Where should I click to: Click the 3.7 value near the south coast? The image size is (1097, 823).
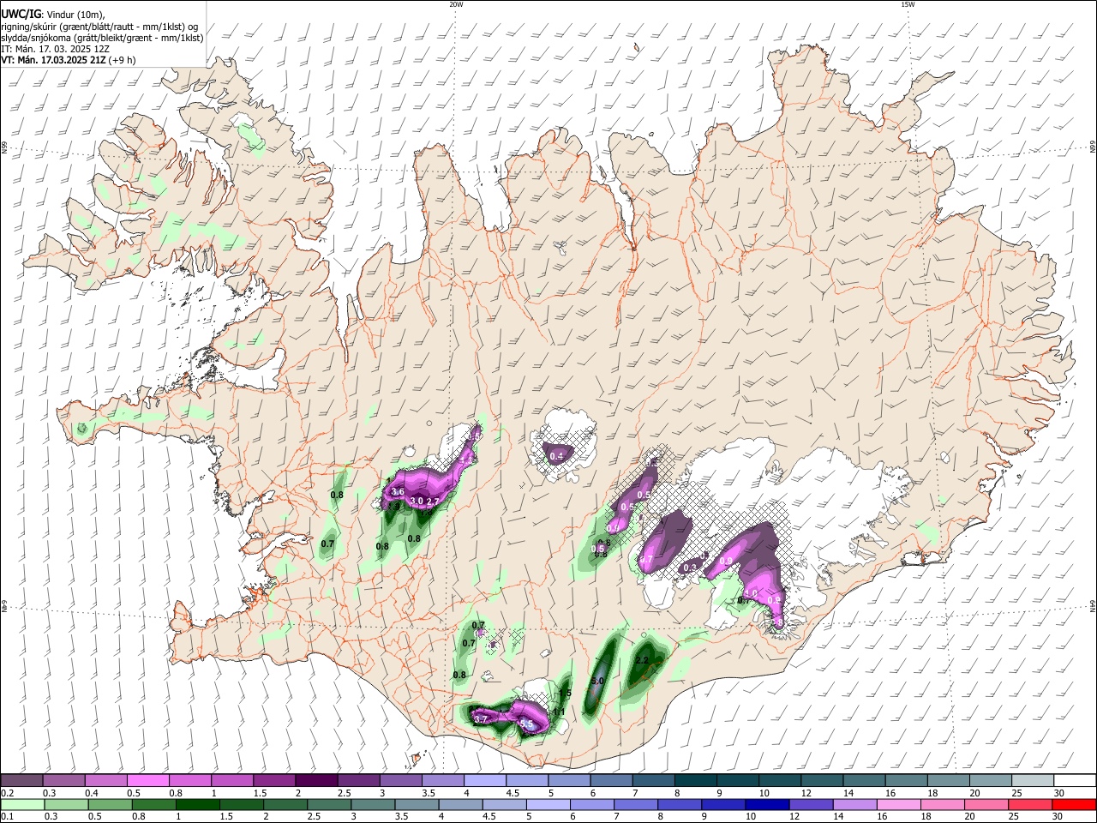coord(481,719)
